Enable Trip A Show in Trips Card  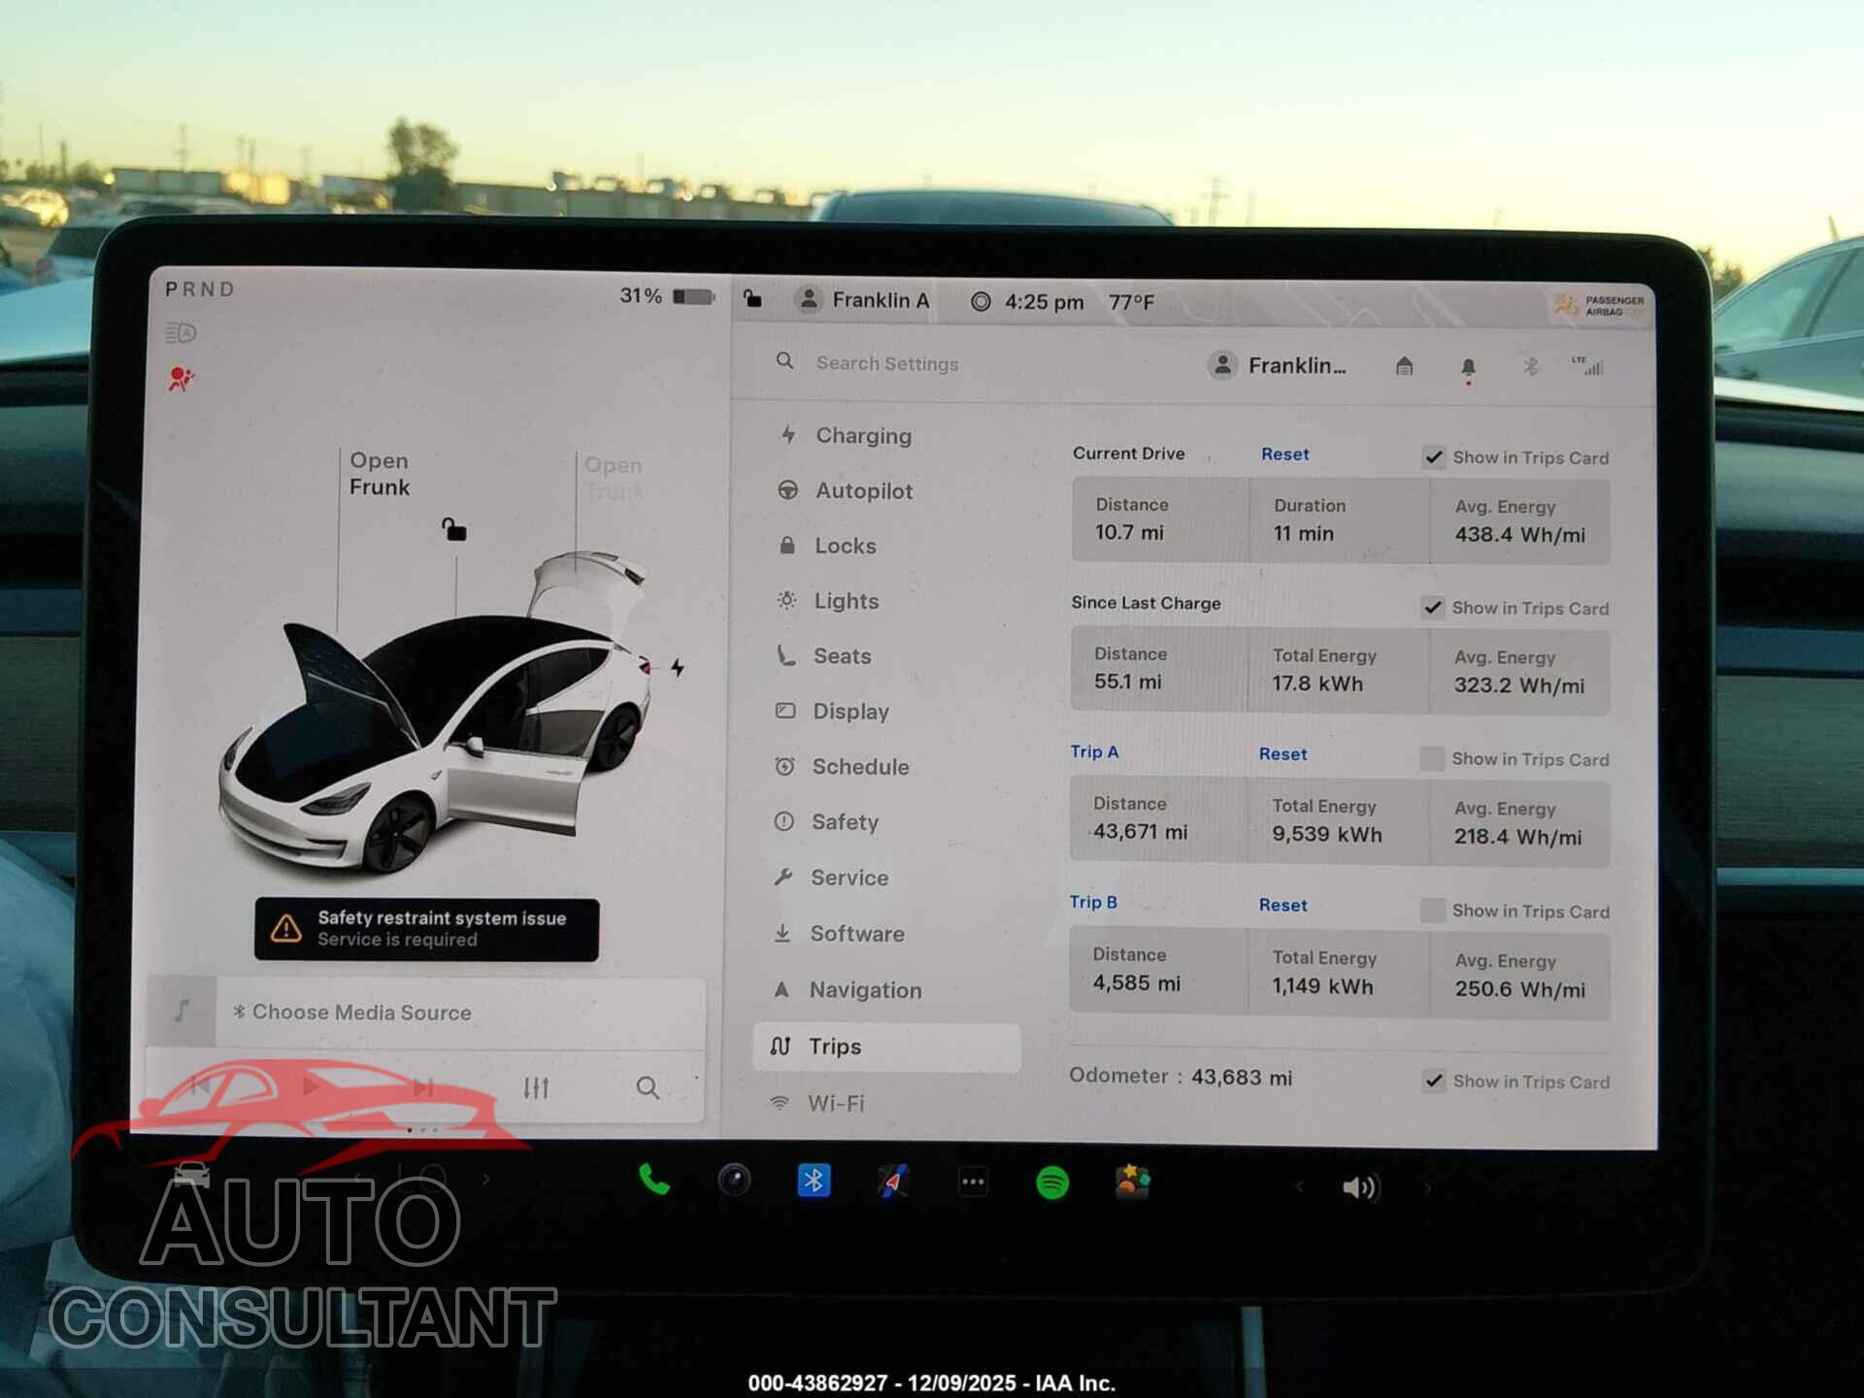point(1431,758)
